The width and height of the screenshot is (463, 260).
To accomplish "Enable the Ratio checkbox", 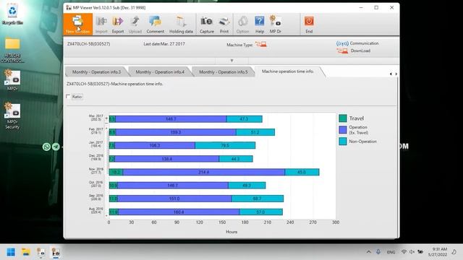I will 68,96.
